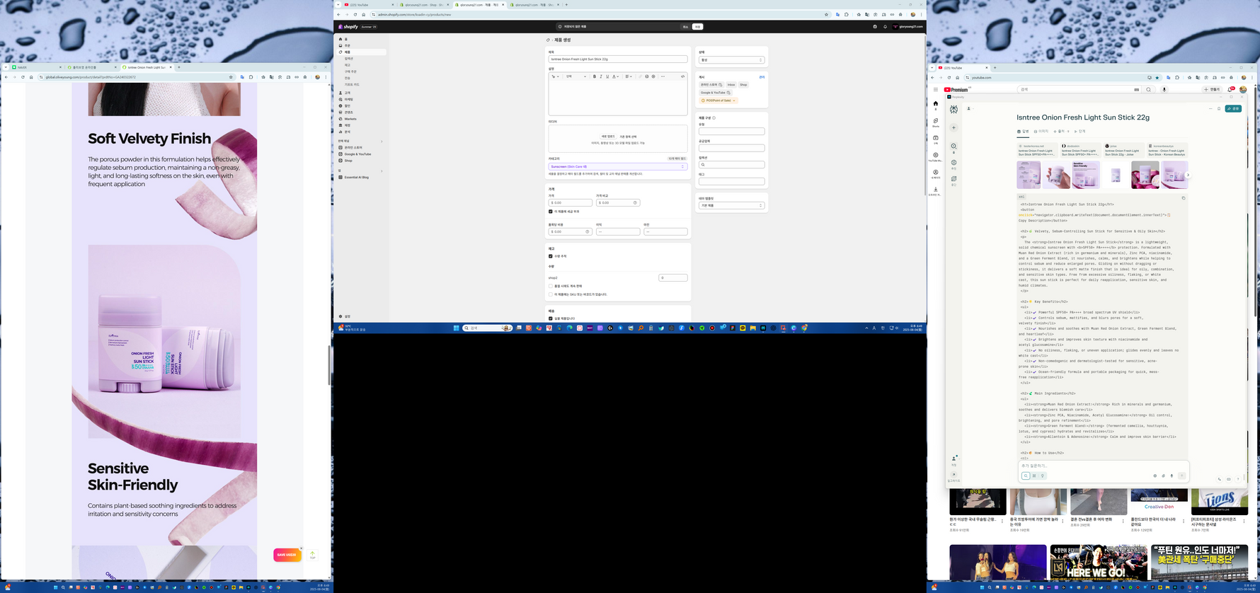Select existing media link
1260x593 pixels.
[x=628, y=137]
